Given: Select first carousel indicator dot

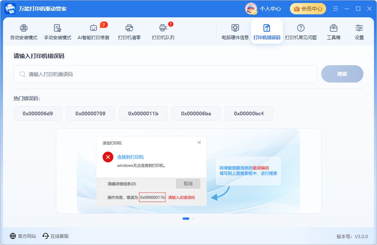Looking at the screenshot, I should [186, 219].
